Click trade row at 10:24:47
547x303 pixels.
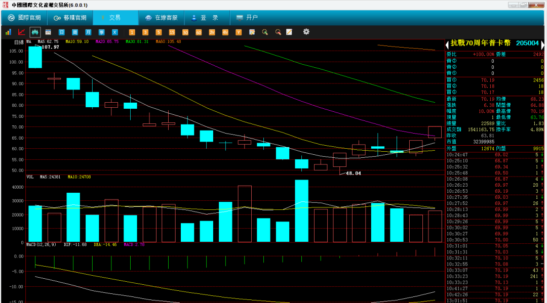click(x=495, y=155)
